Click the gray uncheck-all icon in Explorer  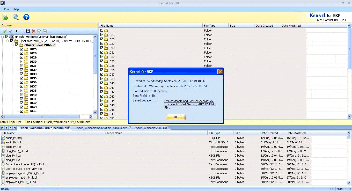11,31
